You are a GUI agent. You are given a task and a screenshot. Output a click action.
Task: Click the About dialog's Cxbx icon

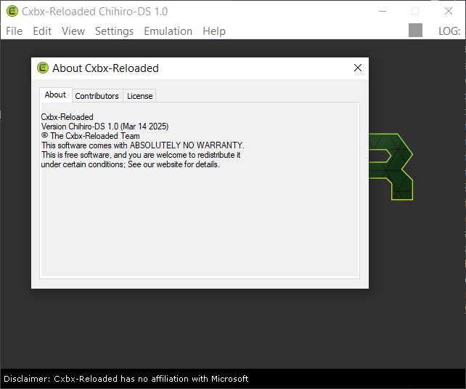(43, 68)
